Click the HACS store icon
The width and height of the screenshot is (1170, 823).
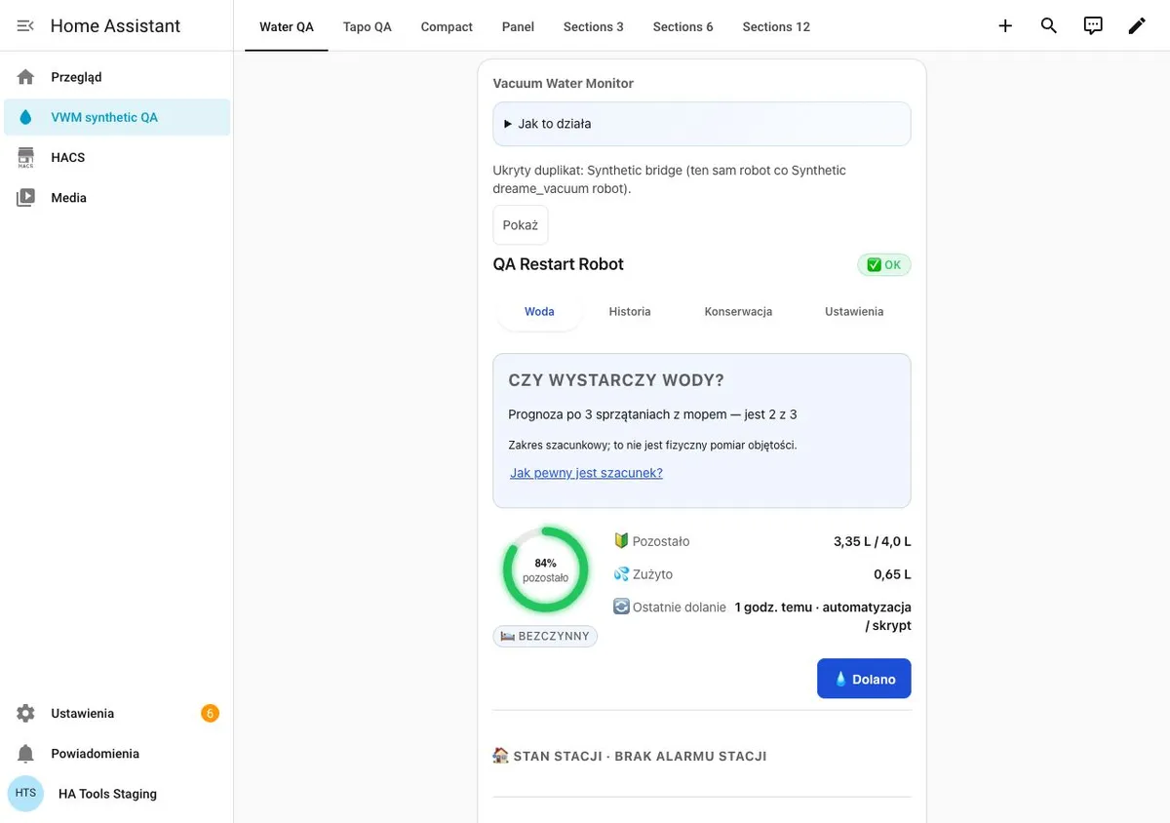pyautogui.click(x=25, y=157)
